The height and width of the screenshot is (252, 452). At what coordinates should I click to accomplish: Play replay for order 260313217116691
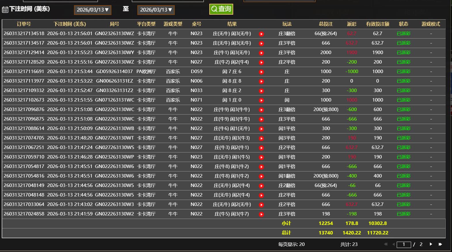tap(261, 72)
